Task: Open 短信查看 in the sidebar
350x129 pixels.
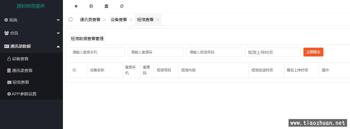Action: point(32,82)
